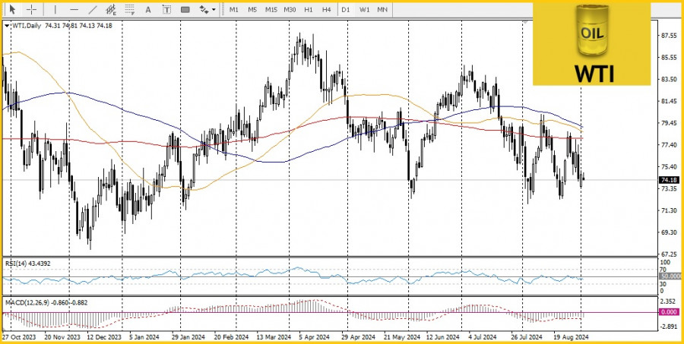
Task: Click the 74.18 current price label
Action: coord(668,180)
